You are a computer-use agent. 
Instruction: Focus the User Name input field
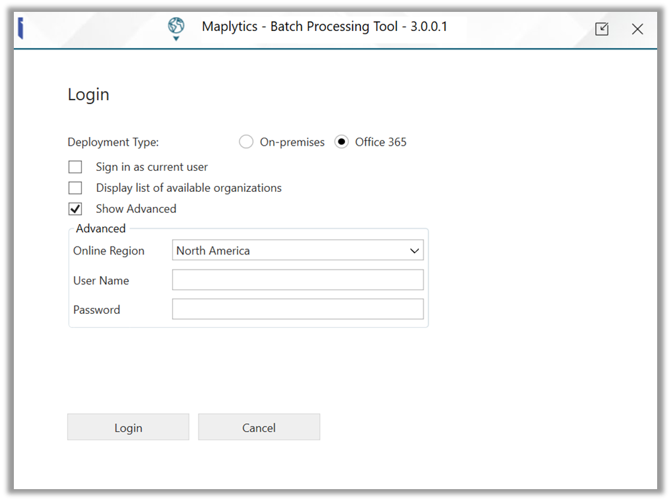(x=298, y=280)
